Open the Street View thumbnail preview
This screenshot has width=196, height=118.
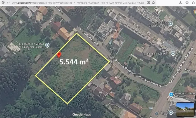pos(185,110)
